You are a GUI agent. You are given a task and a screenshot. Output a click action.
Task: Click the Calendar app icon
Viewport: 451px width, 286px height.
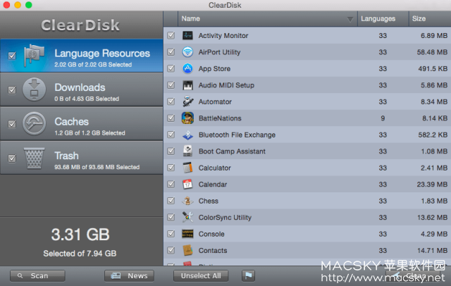187,185
